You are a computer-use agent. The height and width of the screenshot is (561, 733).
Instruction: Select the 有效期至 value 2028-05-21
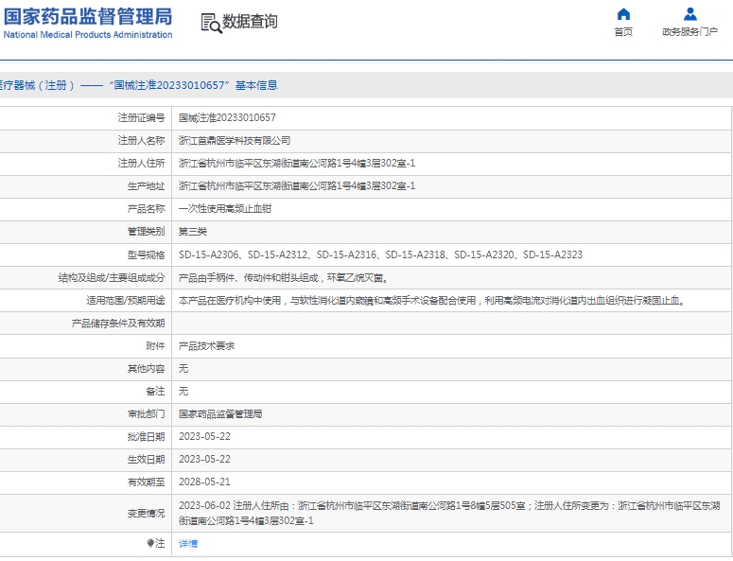[204, 482]
